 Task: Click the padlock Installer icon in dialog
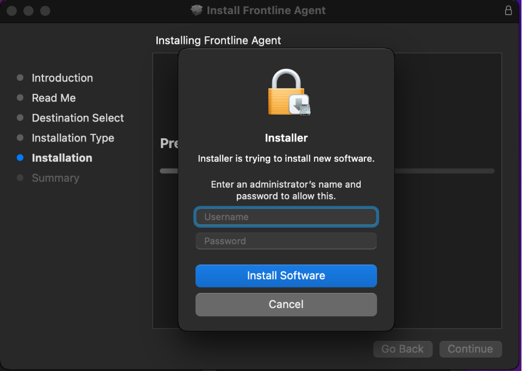tap(288, 92)
